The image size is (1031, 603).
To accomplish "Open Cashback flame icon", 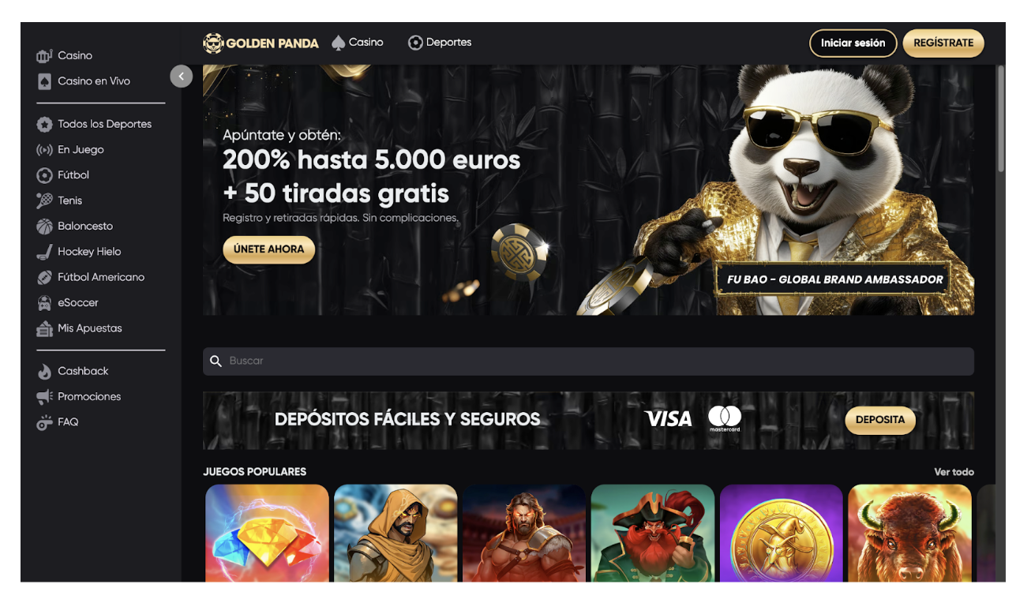I will pyautogui.click(x=44, y=371).
